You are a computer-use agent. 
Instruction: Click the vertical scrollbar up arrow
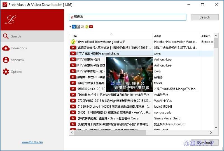(216, 36)
